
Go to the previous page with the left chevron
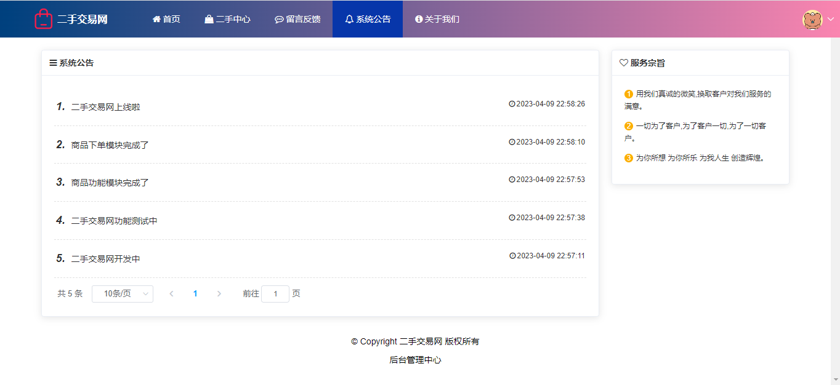point(171,294)
